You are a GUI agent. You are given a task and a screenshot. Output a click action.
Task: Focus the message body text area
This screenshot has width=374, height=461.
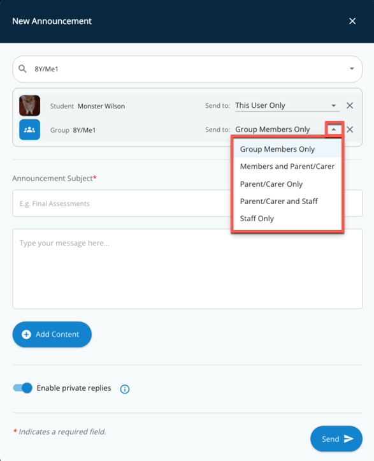click(187, 269)
